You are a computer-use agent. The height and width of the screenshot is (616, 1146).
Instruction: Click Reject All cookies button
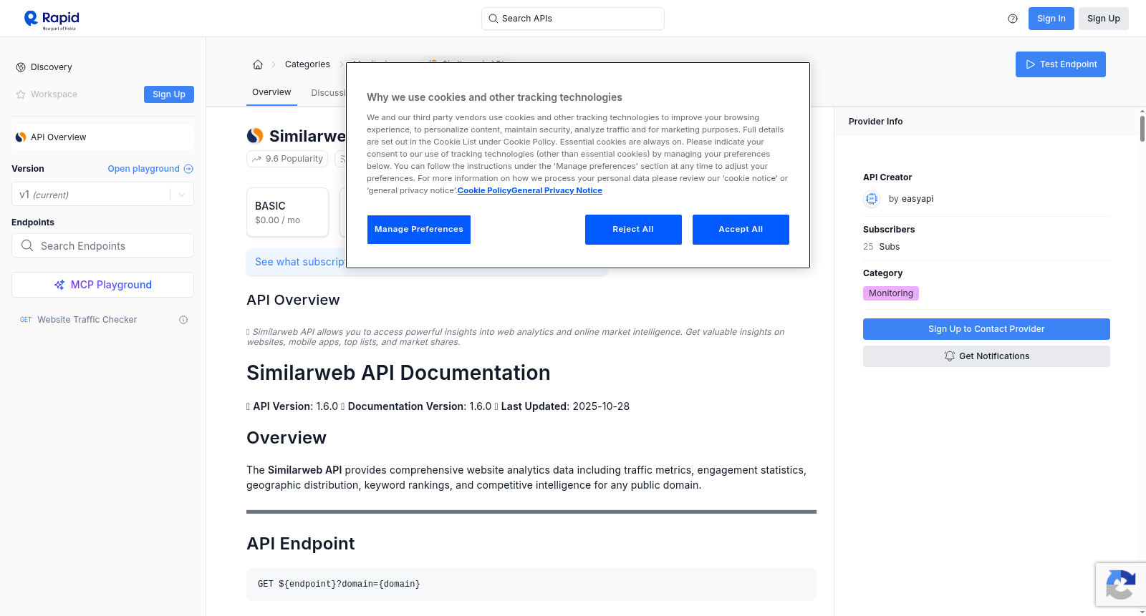(x=633, y=230)
